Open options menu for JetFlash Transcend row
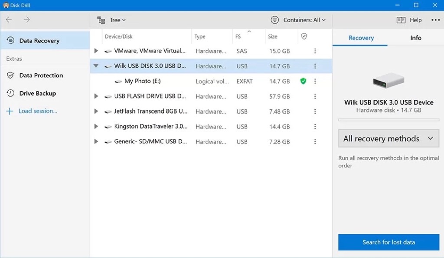Screen dimensions: 444x258 (315, 111)
